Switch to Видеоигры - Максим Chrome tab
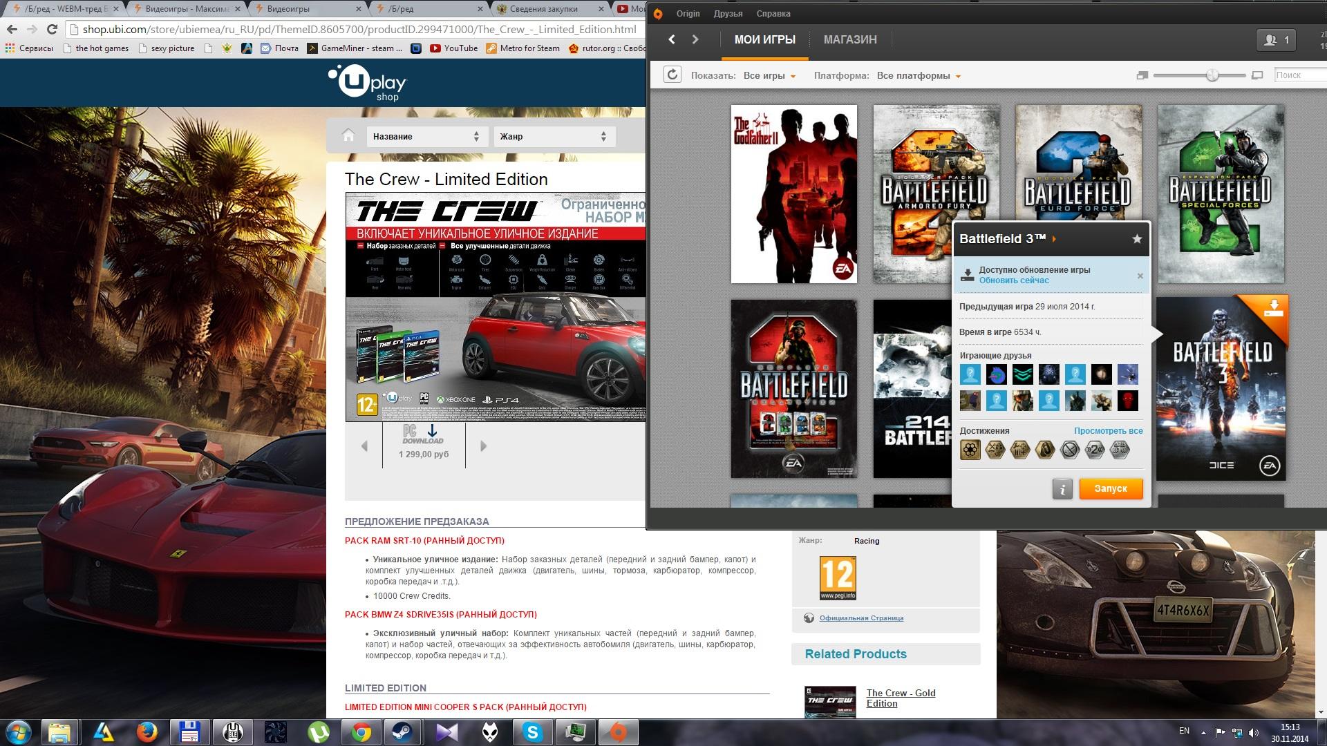Viewport: 1327px width, 746px height. point(187,9)
